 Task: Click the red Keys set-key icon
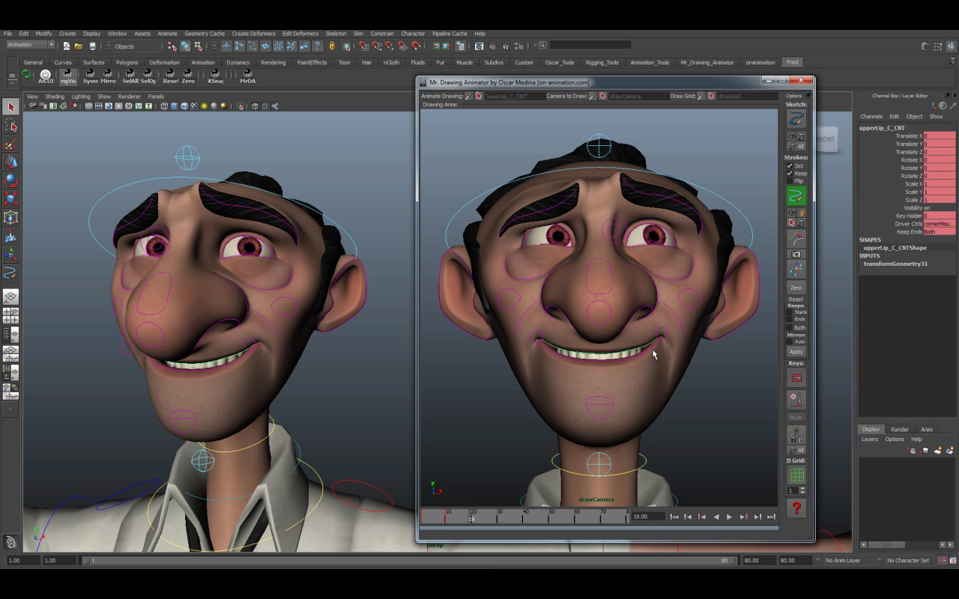coord(796,378)
